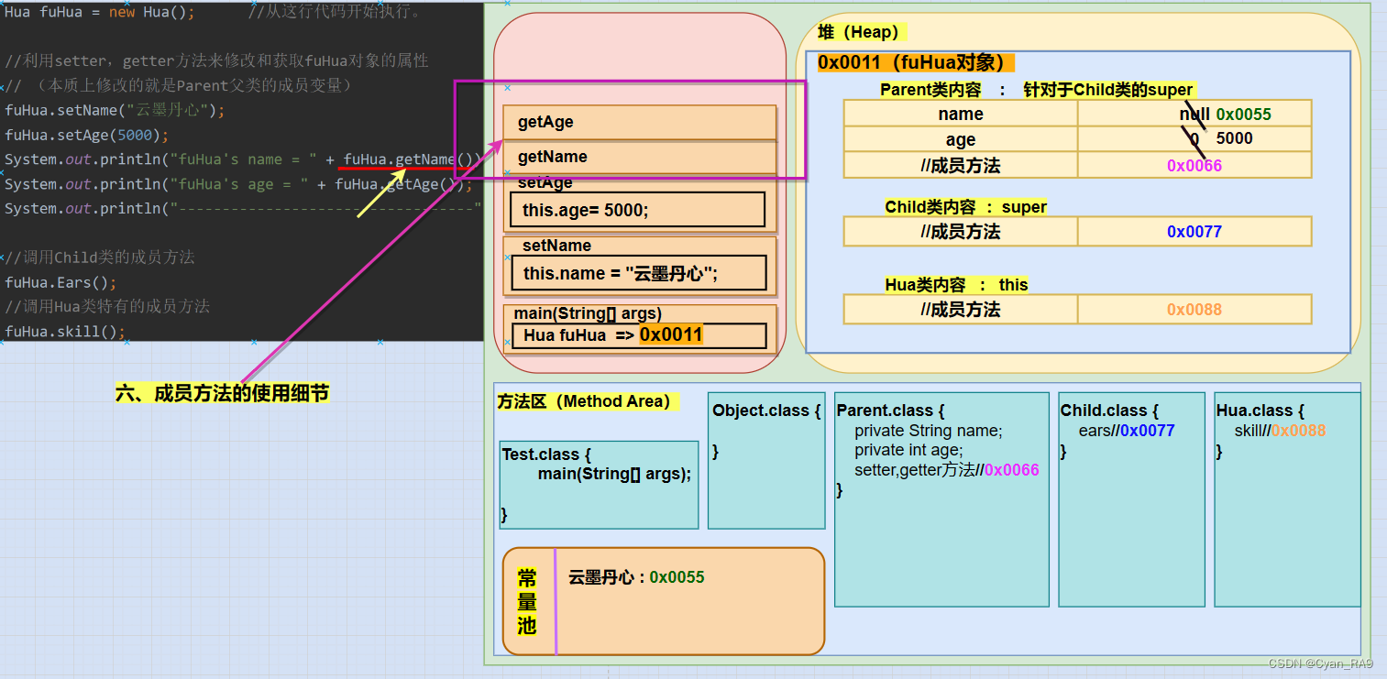Click the code line 'Hua fuHua = new Hua();'
Image resolution: width=1387 pixels, height=679 pixels.
(x=100, y=13)
